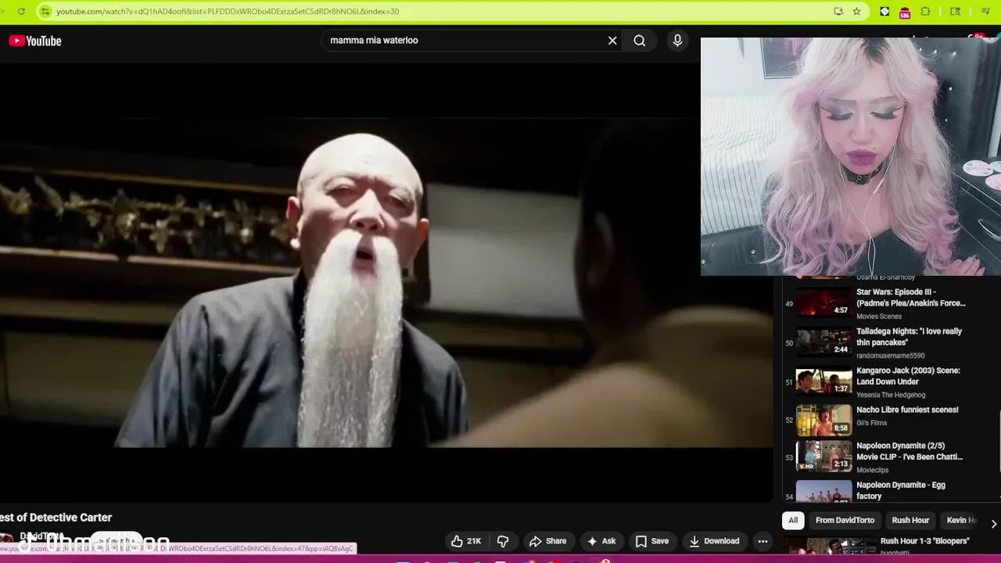Image resolution: width=1001 pixels, height=563 pixels.
Task: Open the Share button
Action: (x=547, y=541)
